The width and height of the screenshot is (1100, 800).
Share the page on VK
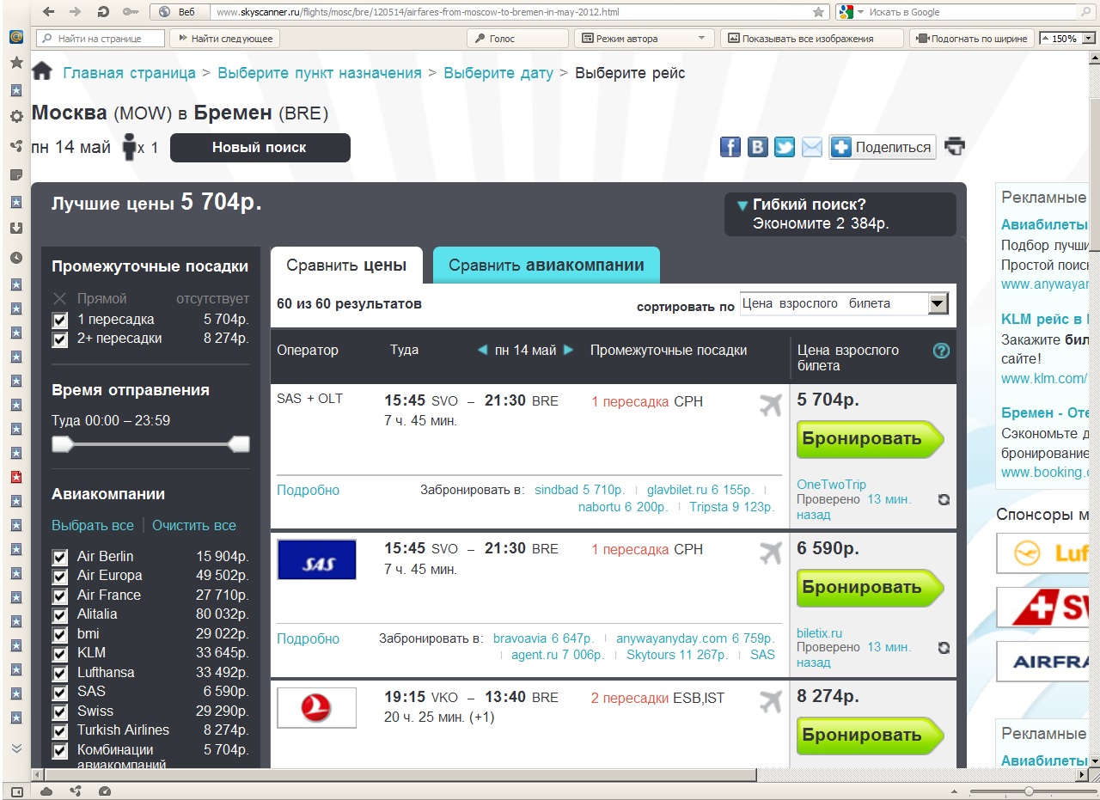[x=757, y=147]
